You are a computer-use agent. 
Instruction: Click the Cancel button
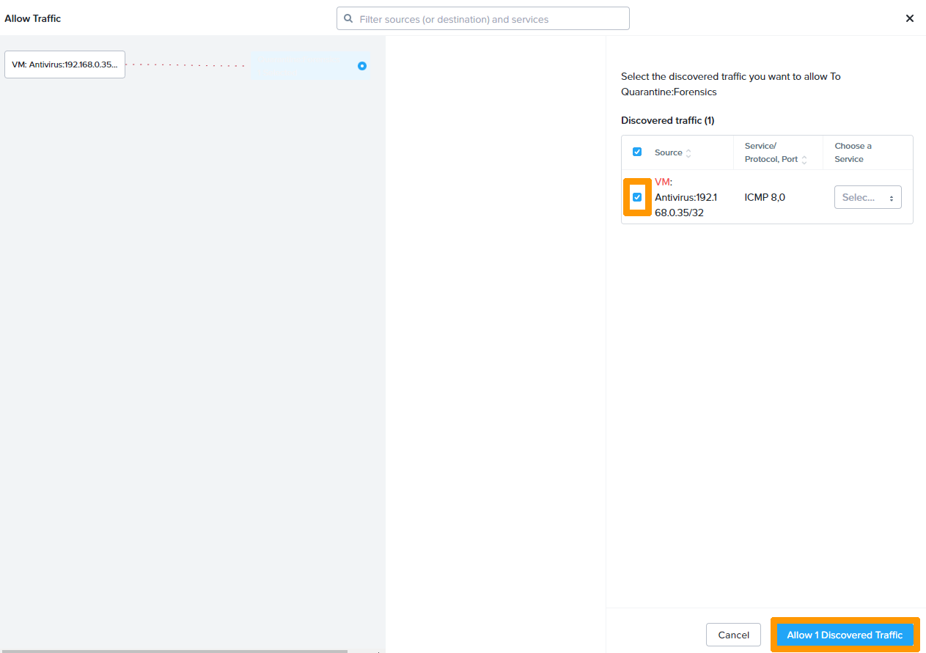click(733, 635)
